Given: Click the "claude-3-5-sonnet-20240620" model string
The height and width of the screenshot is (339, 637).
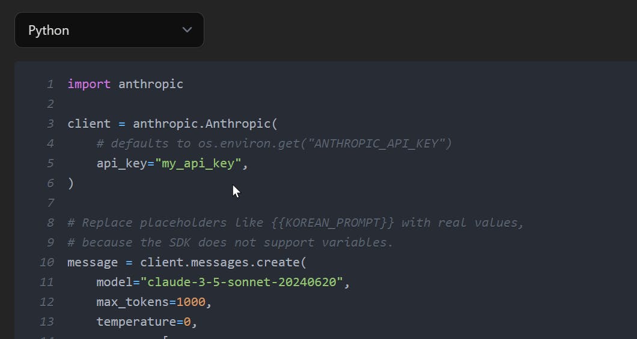Looking at the screenshot, I should click(242, 282).
